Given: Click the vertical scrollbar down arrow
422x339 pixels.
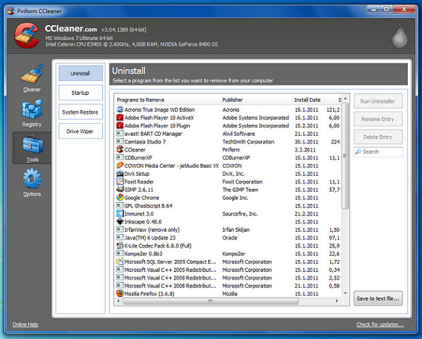Looking at the screenshot, I should point(346,293).
